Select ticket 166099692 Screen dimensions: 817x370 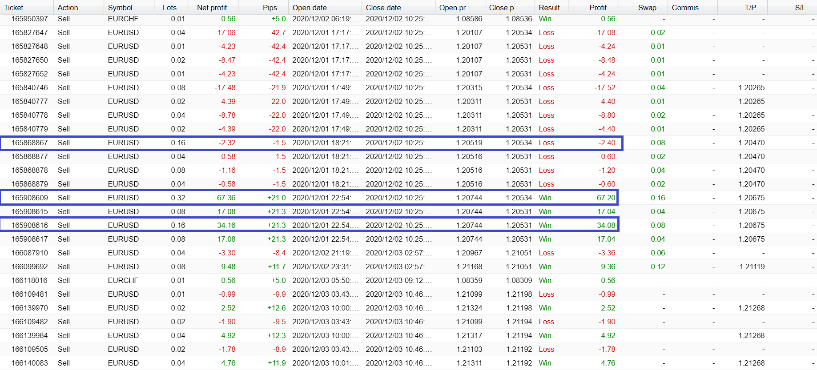[x=29, y=267]
